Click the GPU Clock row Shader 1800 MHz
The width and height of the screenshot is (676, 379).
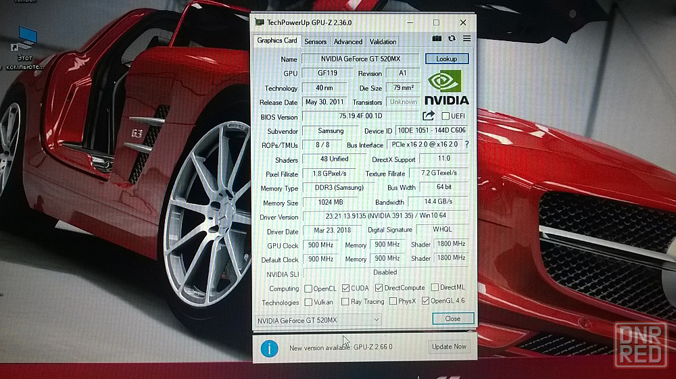click(451, 244)
